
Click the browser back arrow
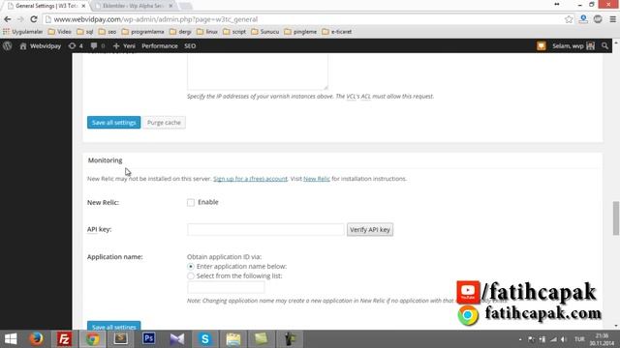point(8,19)
